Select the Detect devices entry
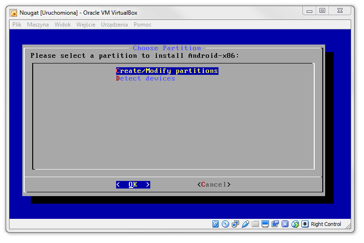 pos(146,79)
